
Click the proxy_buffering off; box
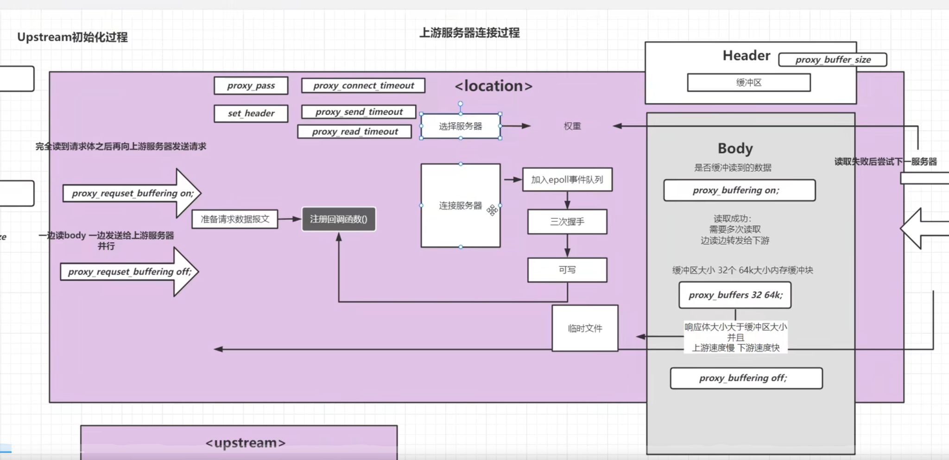click(746, 378)
